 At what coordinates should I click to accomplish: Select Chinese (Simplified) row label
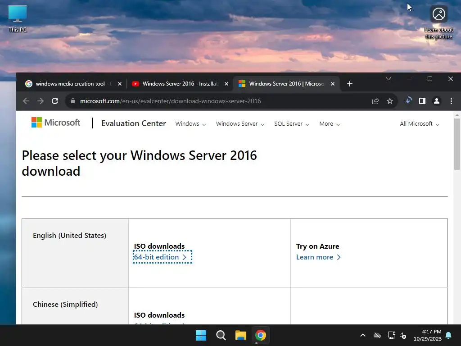(x=65, y=304)
